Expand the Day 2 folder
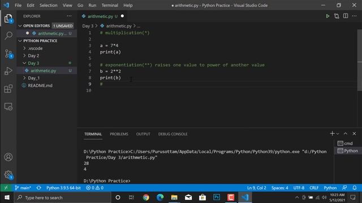 (24, 56)
